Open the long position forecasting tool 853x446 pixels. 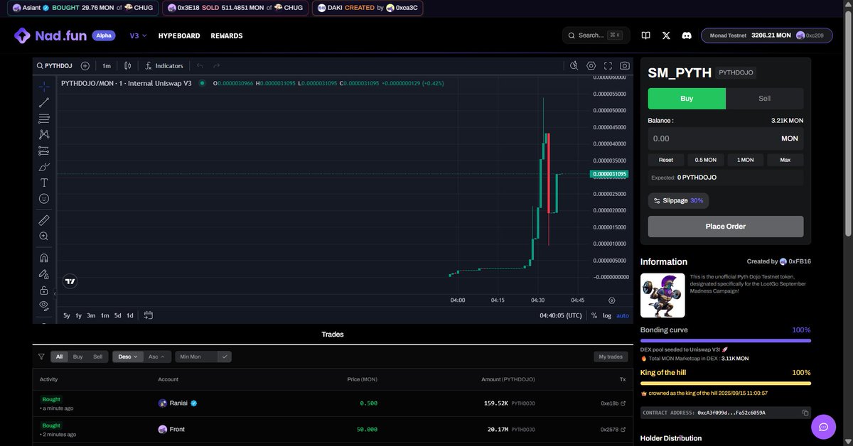pyautogui.click(x=44, y=151)
